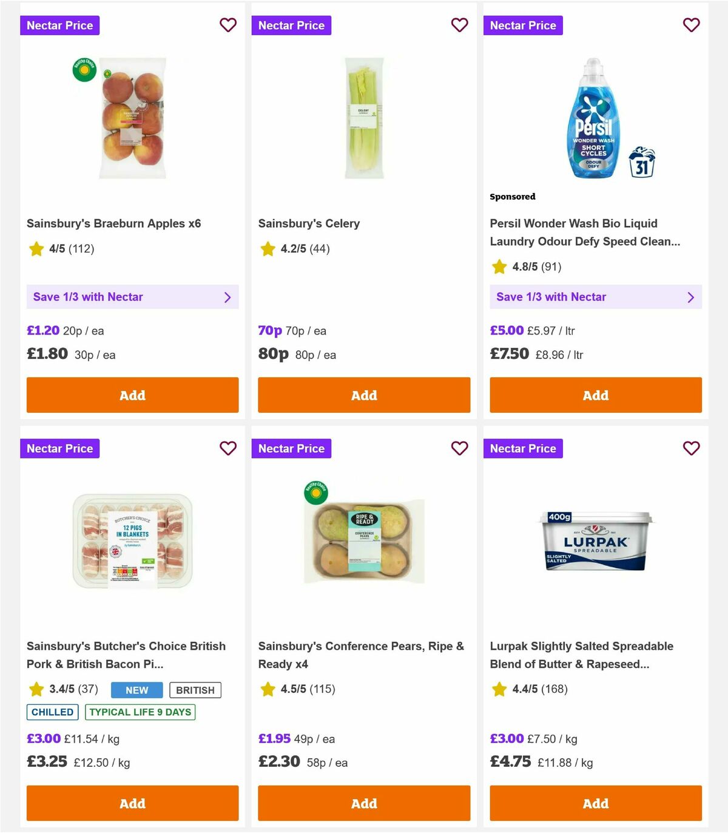Click the NEW badge on Pigs in Blankets
Viewport: 728px width, 833px height.
136,690
